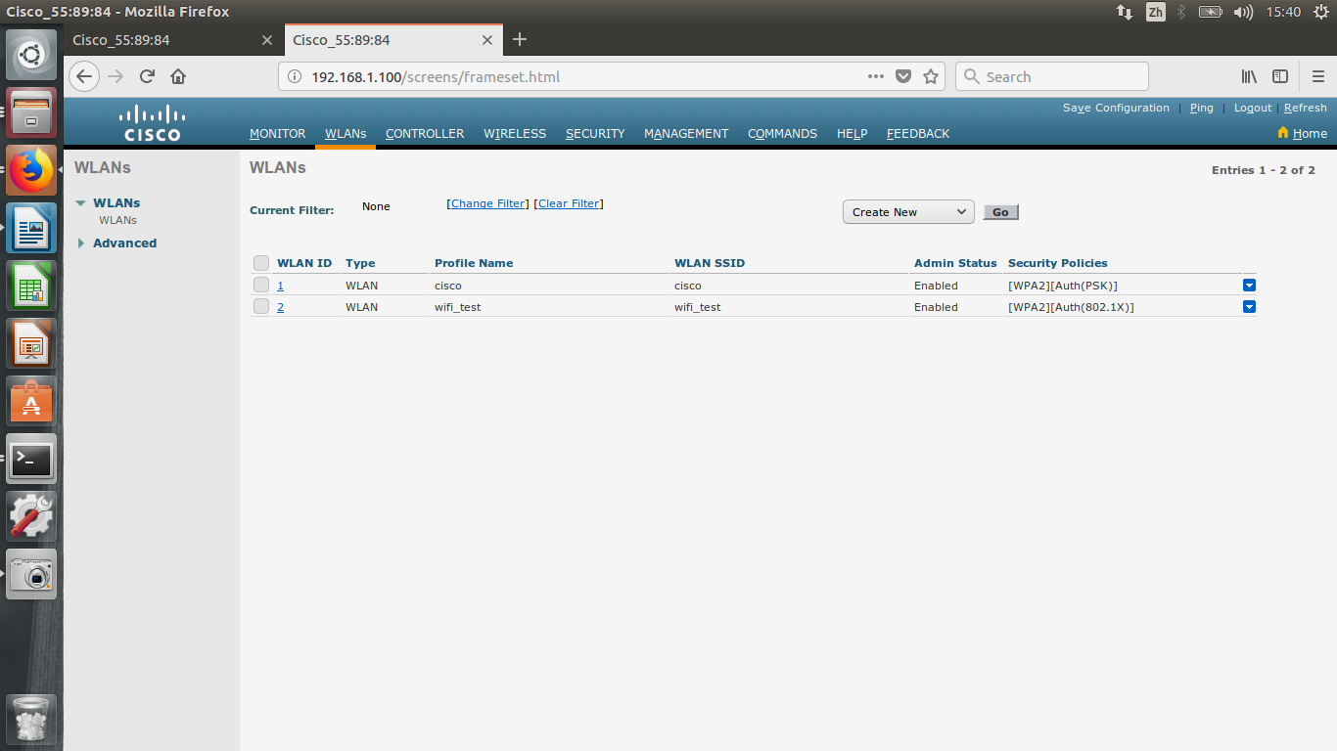Toggle the Firefox sidebar icon
The height and width of the screenshot is (751, 1337).
[x=1280, y=76]
